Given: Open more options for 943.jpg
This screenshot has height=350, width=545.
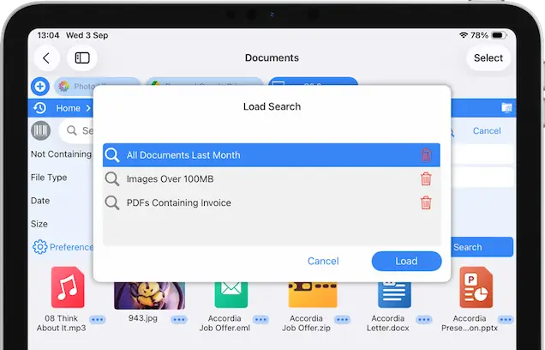Looking at the screenshot, I should (178, 319).
